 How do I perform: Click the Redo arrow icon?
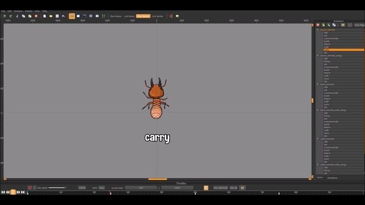[x=11, y=16]
